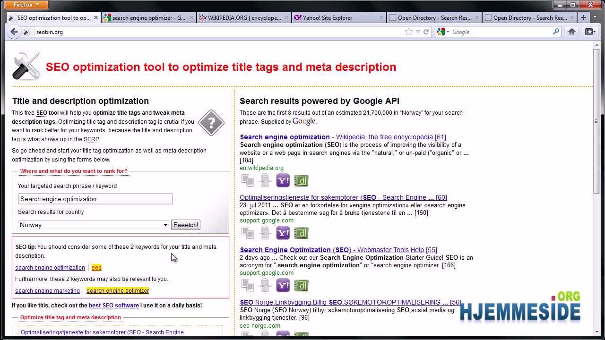This screenshot has height=340, width=605.
Task: Open the 'search engine optimization' keyword suggestion link
Action: 50,267
